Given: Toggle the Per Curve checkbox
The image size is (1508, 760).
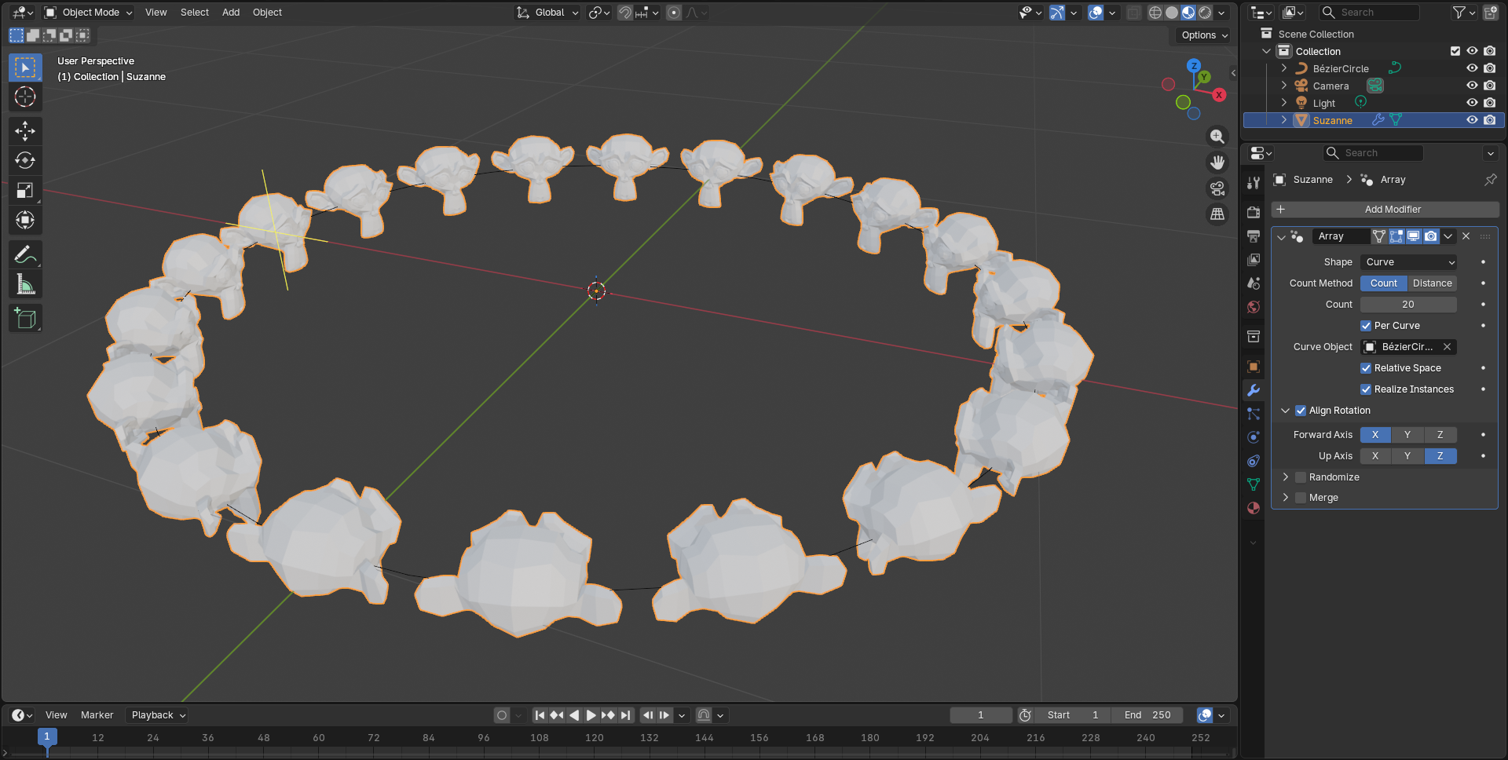Looking at the screenshot, I should point(1366,326).
